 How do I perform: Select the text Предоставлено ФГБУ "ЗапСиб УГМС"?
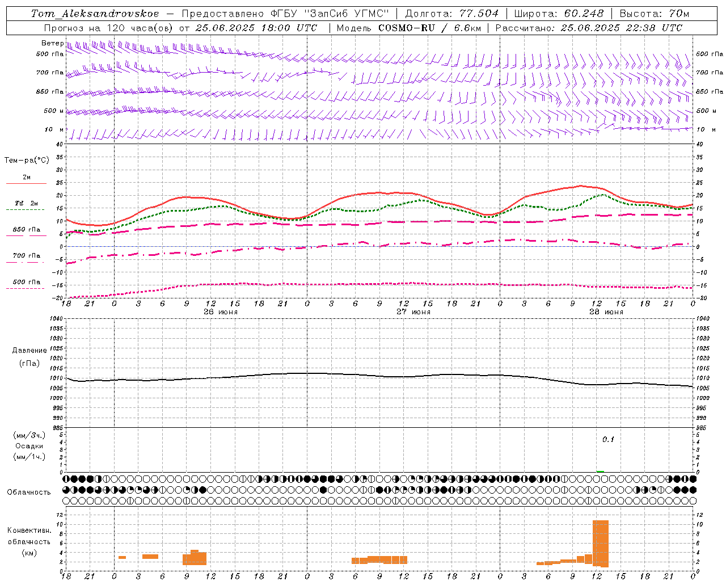tap(285, 13)
